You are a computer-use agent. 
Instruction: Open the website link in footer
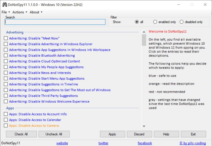(x=62, y=143)
